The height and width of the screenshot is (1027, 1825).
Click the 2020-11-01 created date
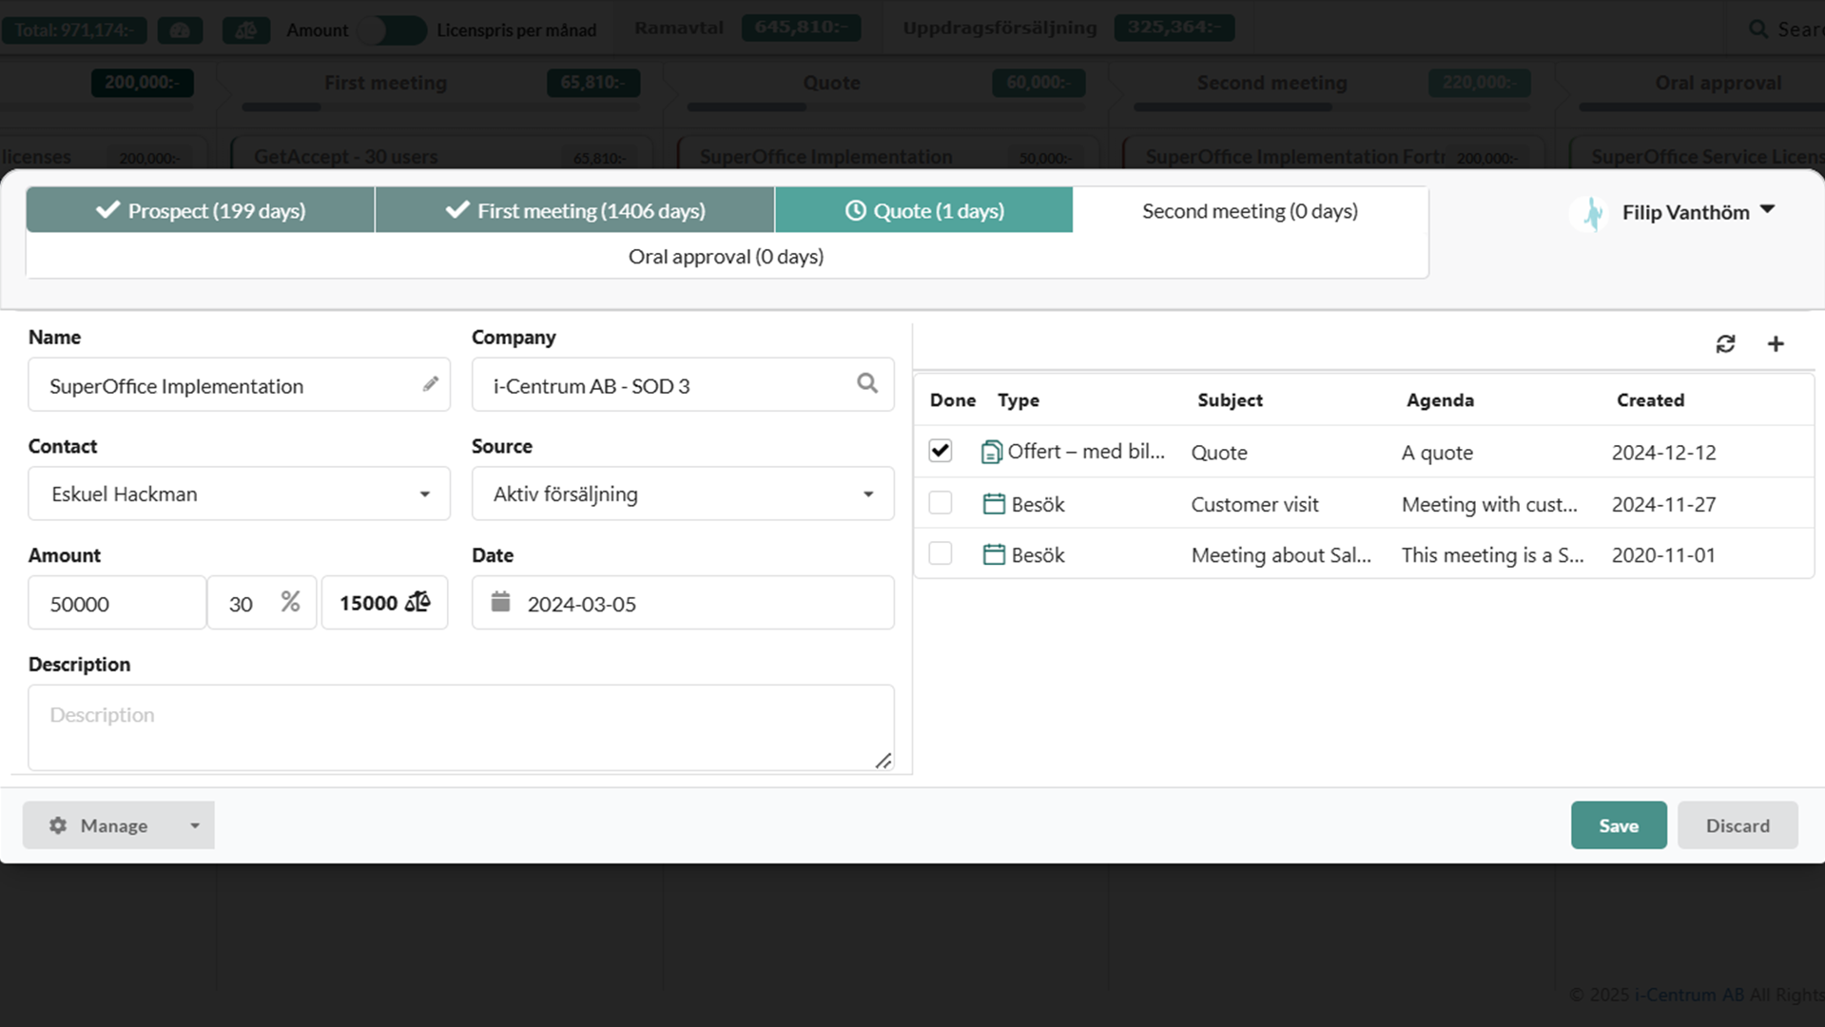(1663, 555)
